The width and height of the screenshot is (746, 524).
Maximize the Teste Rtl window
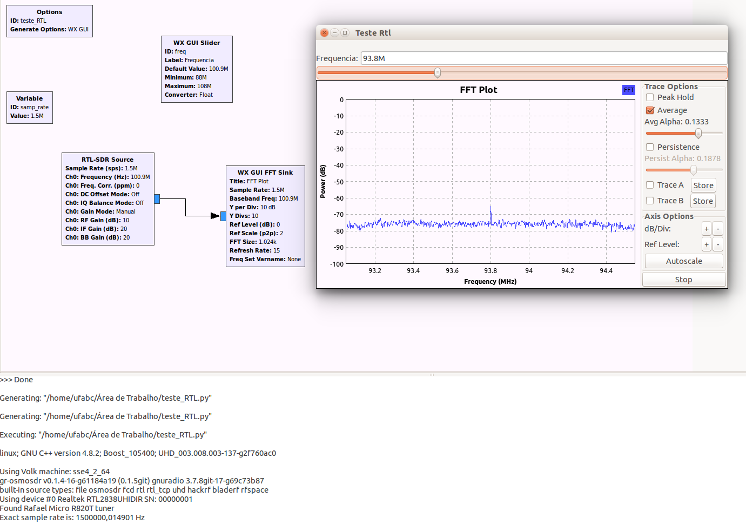(345, 33)
